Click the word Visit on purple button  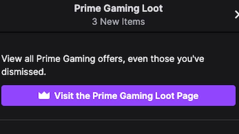click(64, 96)
